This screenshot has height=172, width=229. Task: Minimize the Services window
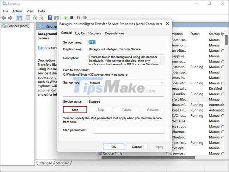(x=196, y=3)
